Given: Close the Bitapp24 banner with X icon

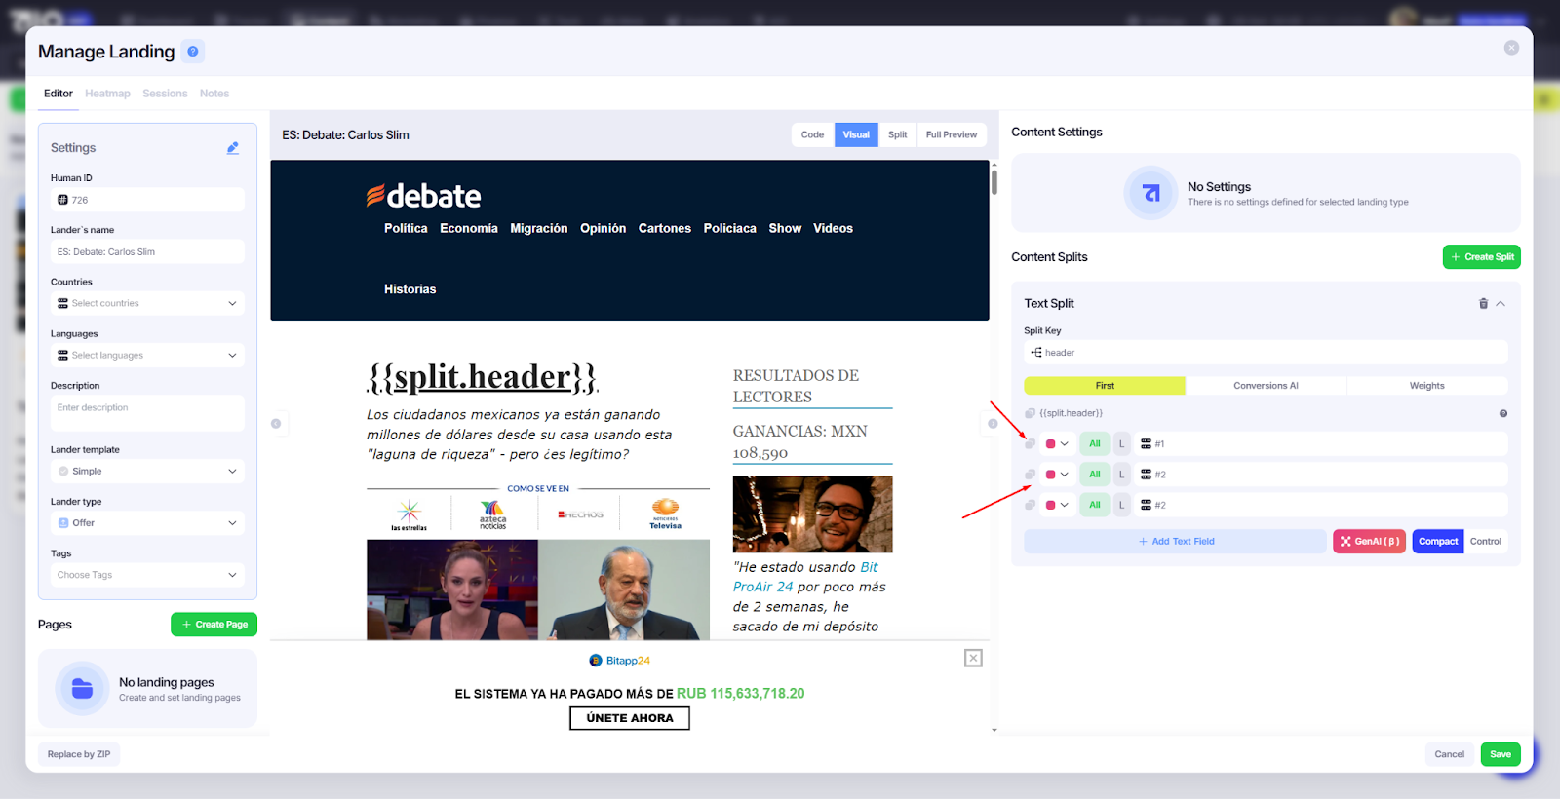Looking at the screenshot, I should pyautogui.click(x=972, y=659).
